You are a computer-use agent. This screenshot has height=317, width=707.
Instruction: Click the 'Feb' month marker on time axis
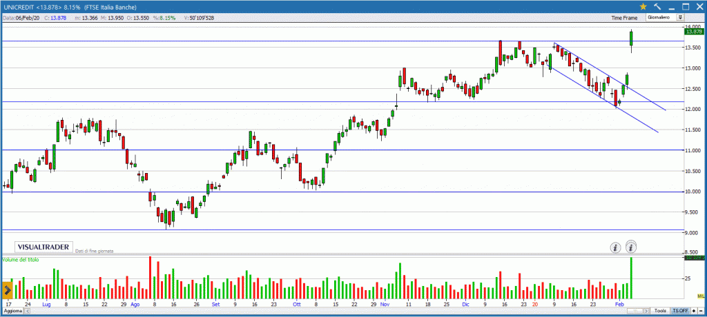(620, 305)
